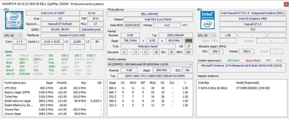Click the Intel H81 (Lynx Point) chipset field
289x119 pixels.
click(x=158, y=20)
